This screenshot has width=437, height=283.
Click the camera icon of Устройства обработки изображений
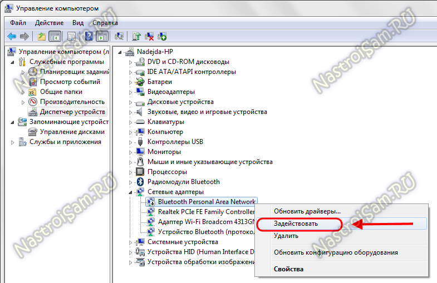(x=140, y=262)
